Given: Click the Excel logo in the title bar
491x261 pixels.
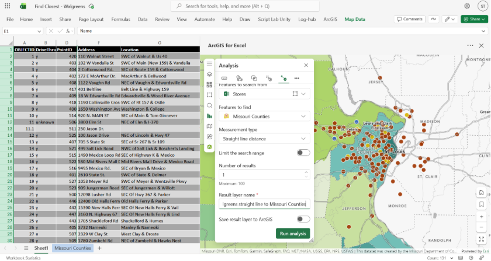Looking at the screenshot, I should coord(23,6).
